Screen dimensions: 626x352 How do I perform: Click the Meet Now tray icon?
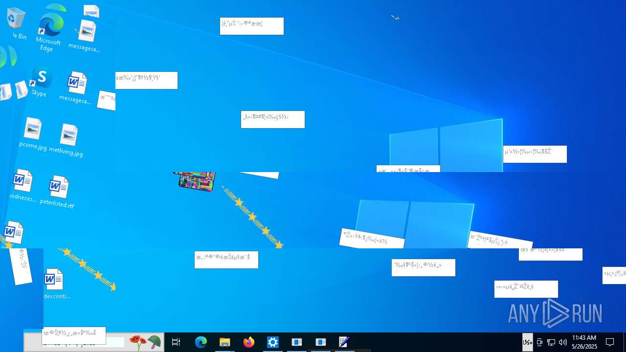point(539,342)
